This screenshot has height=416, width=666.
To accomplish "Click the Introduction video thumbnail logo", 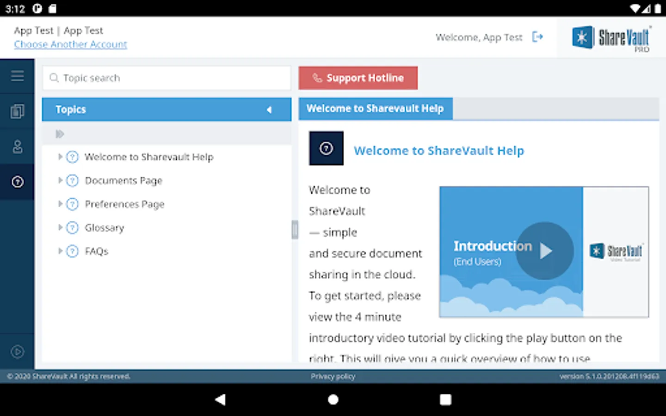I will [616, 252].
